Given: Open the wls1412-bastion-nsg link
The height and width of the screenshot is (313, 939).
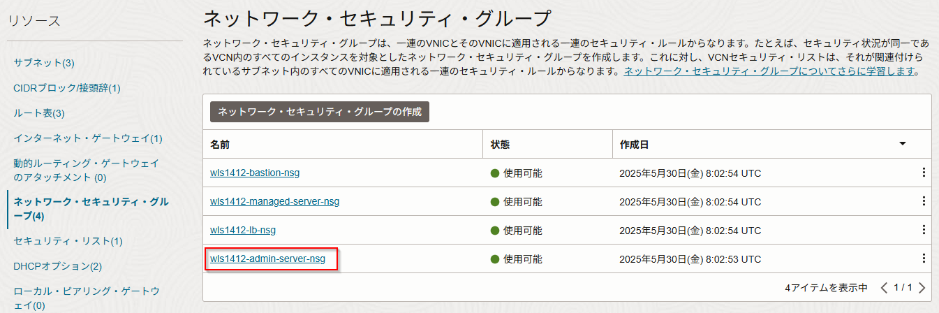Looking at the screenshot, I should pyautogui.click(x=255, y=173).
